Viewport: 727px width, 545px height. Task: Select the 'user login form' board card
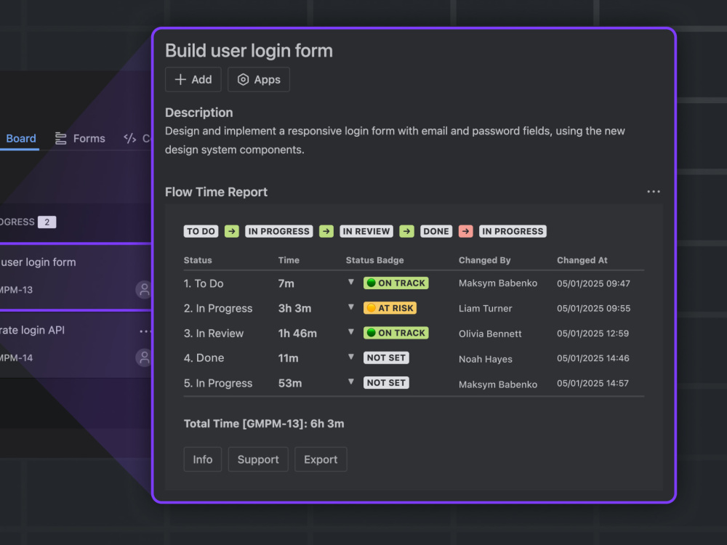point(76,277)
